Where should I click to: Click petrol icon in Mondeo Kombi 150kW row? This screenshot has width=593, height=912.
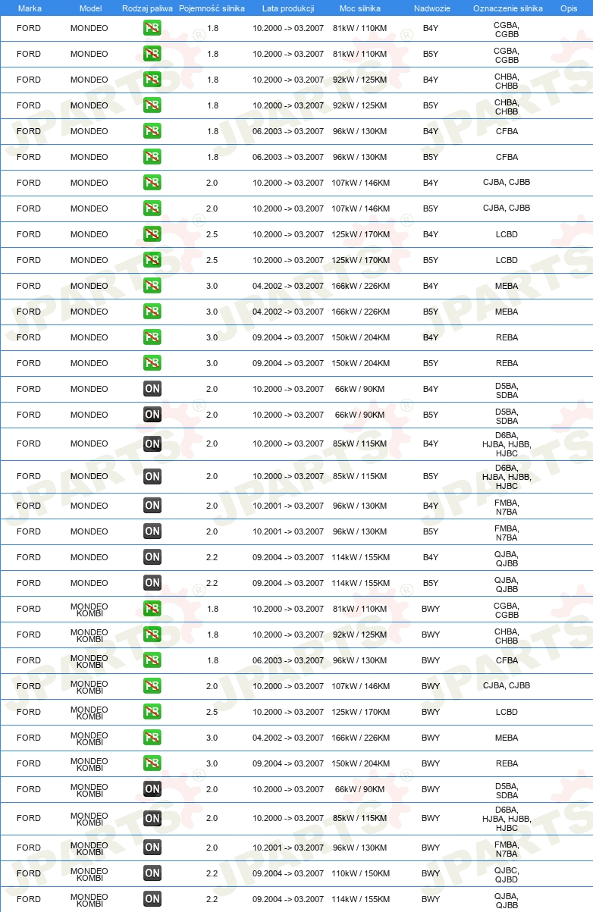152,764
